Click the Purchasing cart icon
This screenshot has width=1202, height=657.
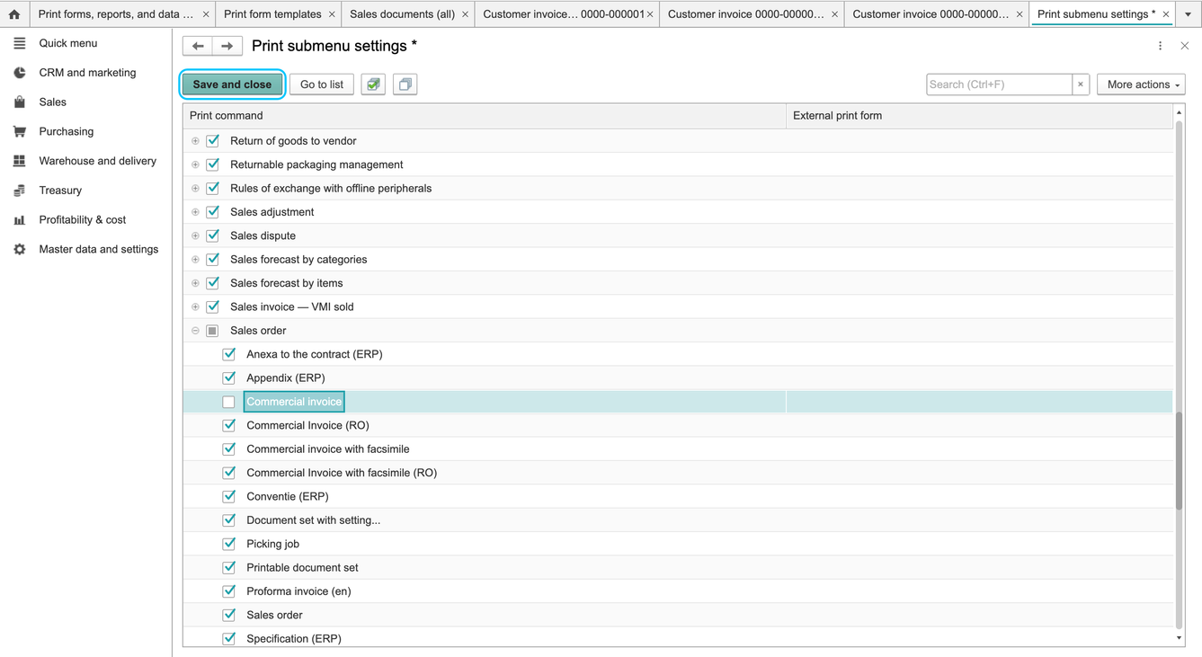point(19,131)
